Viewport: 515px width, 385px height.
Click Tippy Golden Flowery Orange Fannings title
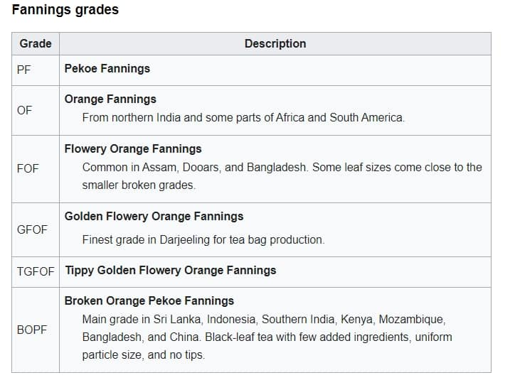pyautogui.click(x=171, y=270)
